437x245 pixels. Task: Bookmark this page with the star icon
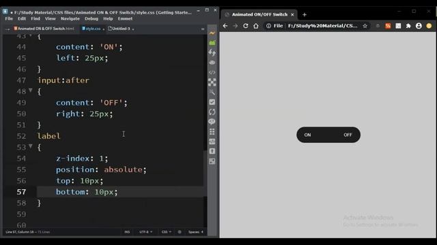[365, 26]
